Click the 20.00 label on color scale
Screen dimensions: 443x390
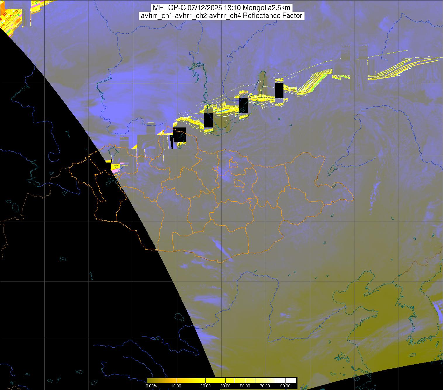(x=205, y=386)
